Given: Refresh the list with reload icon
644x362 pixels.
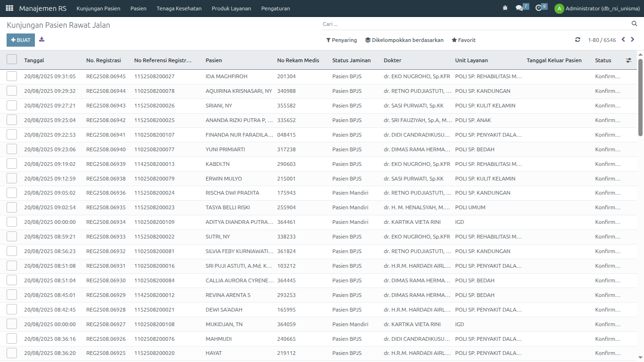Looking at the screenshot, I should pos(578,40).
